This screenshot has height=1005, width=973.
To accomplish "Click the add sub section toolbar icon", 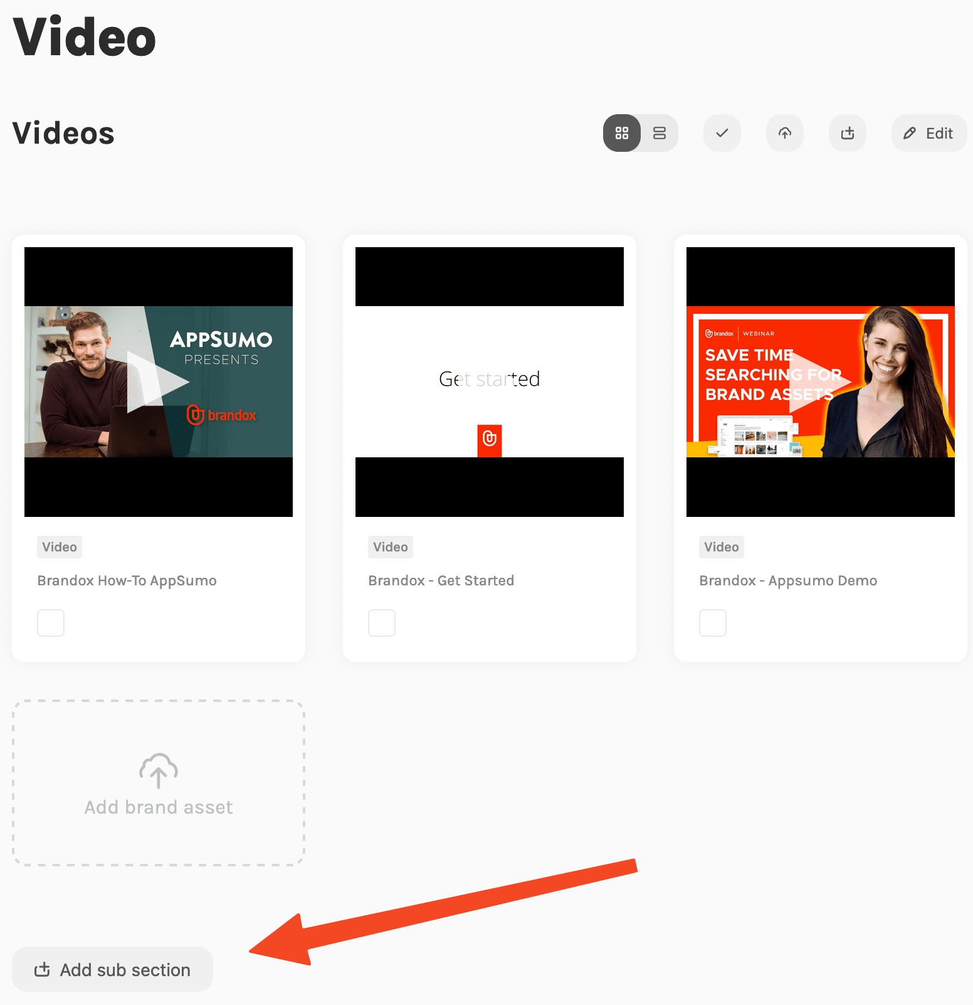I will tap(848, 133).
